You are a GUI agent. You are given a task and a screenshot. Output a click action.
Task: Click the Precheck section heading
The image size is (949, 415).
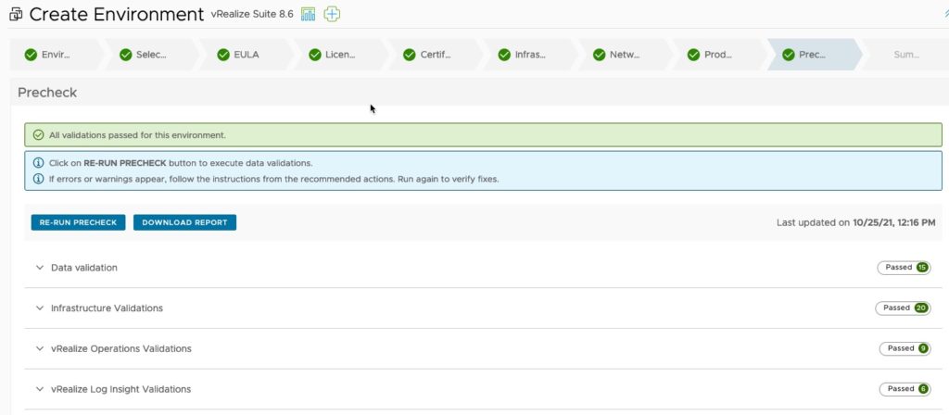(x=47, y=93)
